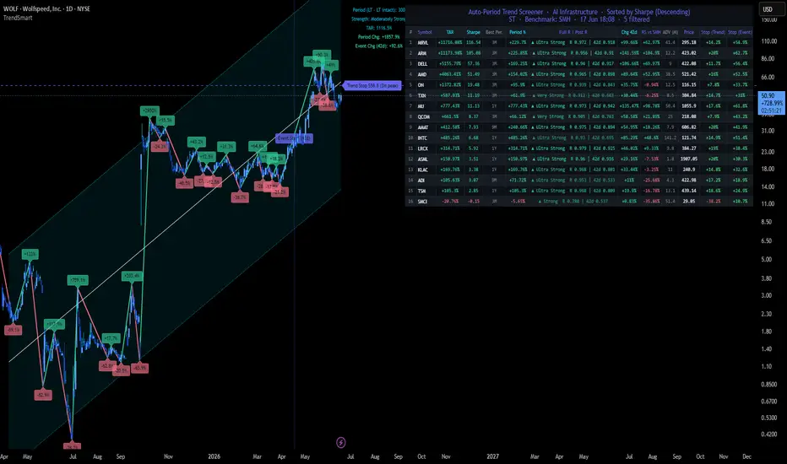Image resolution: width=787 pixels, height=464 pixels.
Task: Select the KLAC row symbol
Action: coord(422,170)
